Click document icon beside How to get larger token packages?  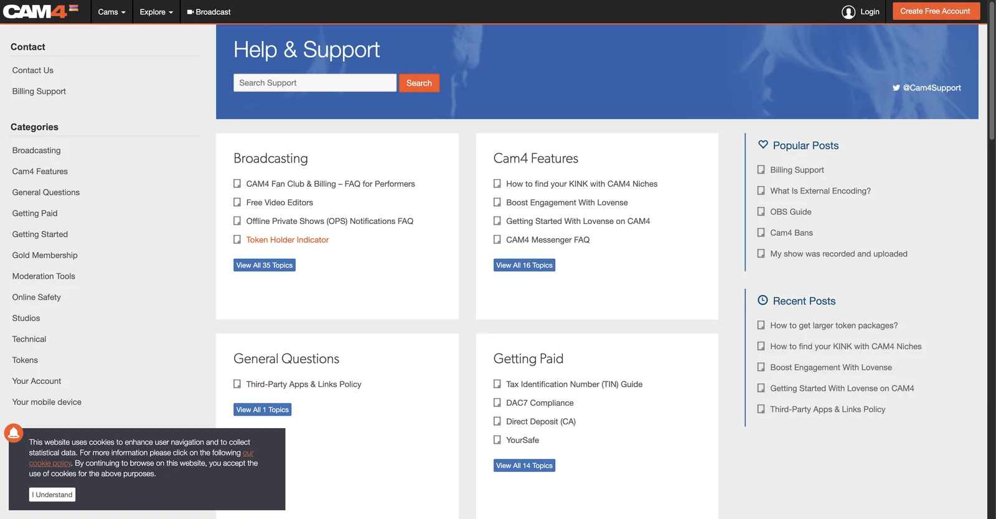tap(761, 325)
